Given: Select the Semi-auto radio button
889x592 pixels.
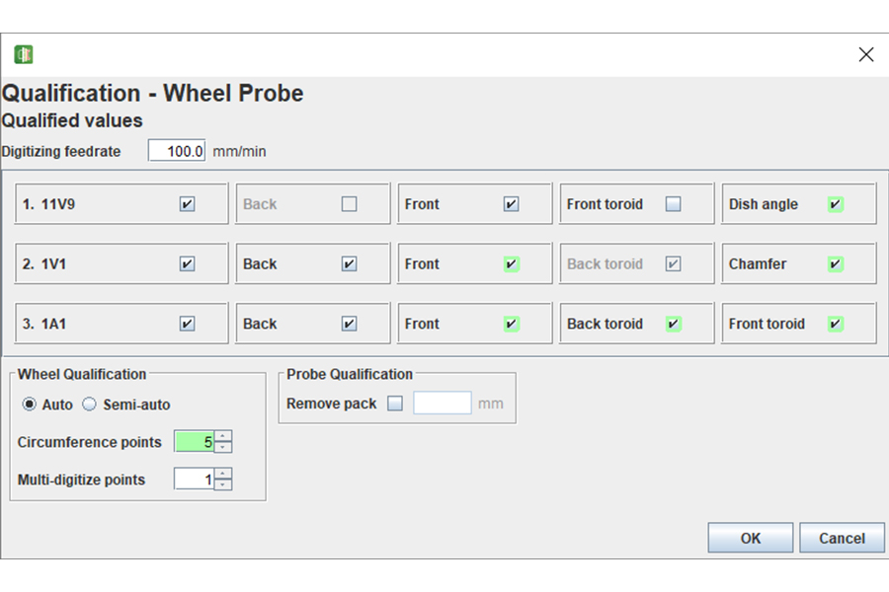Looking at the screenshot, I should pyautogui.click(x=89, y=405).
